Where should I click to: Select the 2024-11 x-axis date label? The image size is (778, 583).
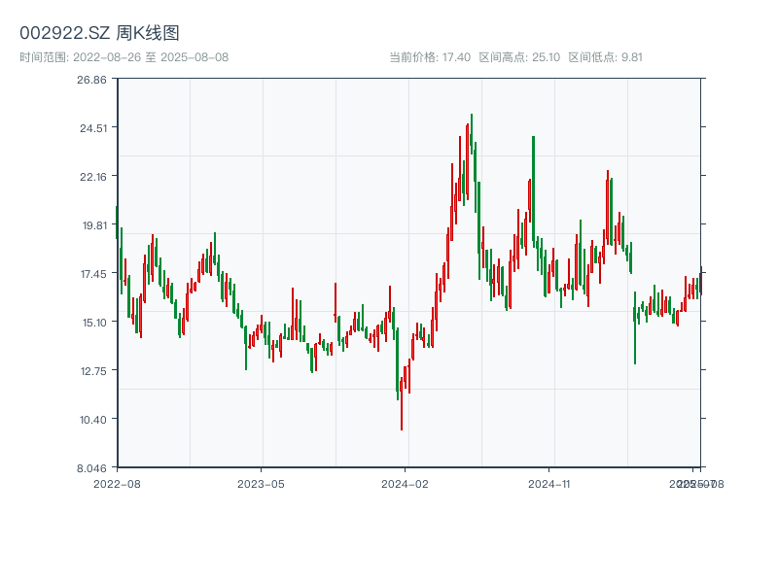[x=549, y=483]
